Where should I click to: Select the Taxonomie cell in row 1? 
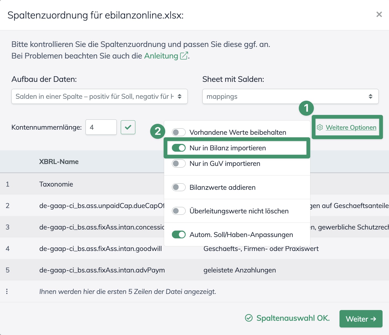[56, 184]
